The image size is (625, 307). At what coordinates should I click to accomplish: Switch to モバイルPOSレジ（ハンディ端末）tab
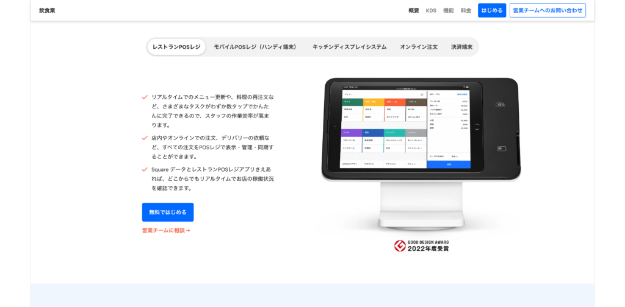pos(256,47)
